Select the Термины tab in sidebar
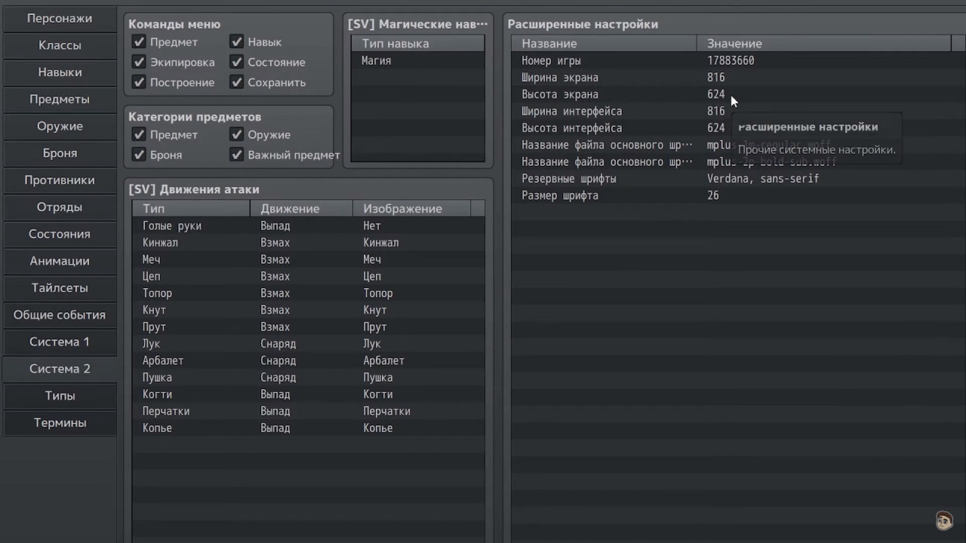The height and width of the screenshot is (543, 966). click(60, 422)
